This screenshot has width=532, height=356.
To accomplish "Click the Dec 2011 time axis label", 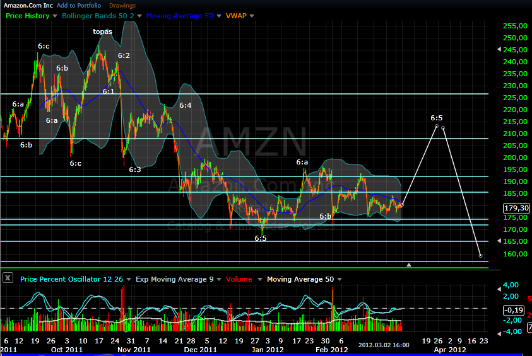I will [200, 350].
